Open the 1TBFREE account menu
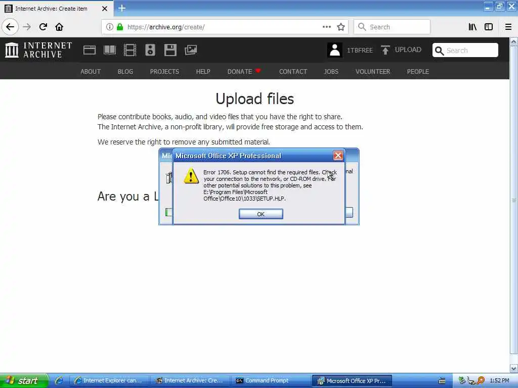Viewport: 518px width, 388px height. point(360,50)
